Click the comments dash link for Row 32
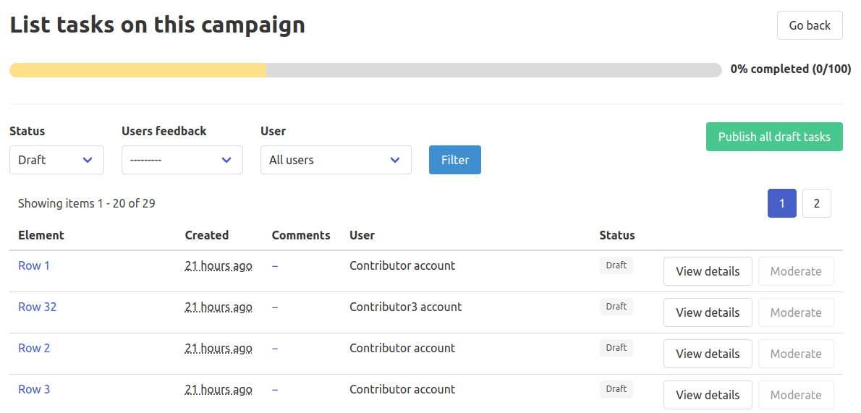861x413 pixels. pos(274,307)
